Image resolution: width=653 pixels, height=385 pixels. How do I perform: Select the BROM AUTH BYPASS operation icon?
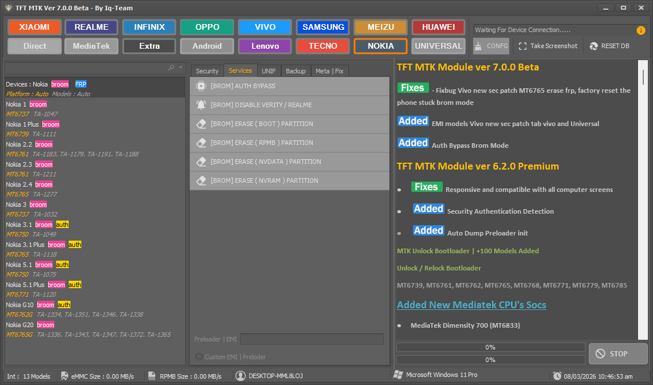[x=202, y=86]
